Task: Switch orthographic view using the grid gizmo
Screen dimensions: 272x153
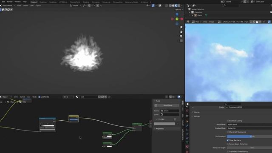Action: (x=181, y=41)
